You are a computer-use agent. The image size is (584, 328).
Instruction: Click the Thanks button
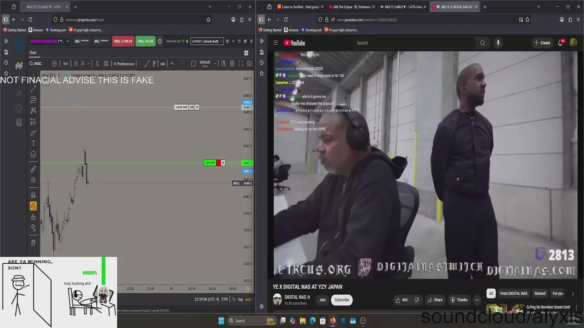459,300
